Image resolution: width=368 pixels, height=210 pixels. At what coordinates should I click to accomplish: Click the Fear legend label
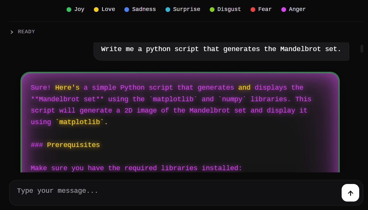pos(265,9)
